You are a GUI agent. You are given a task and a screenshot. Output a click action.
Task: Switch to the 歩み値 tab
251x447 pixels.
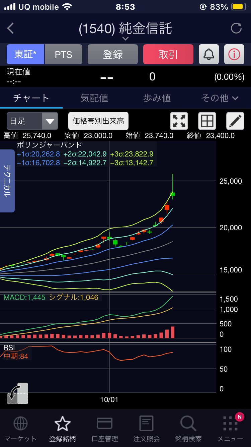coord(157,98)
